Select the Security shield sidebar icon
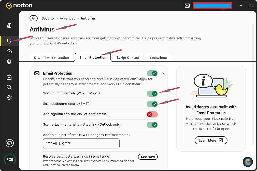The height and width of the screenshot is (171, 257). tap(9, 41)
